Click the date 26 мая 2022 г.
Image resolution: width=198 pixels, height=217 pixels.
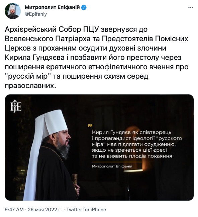(x=45, y=210)
